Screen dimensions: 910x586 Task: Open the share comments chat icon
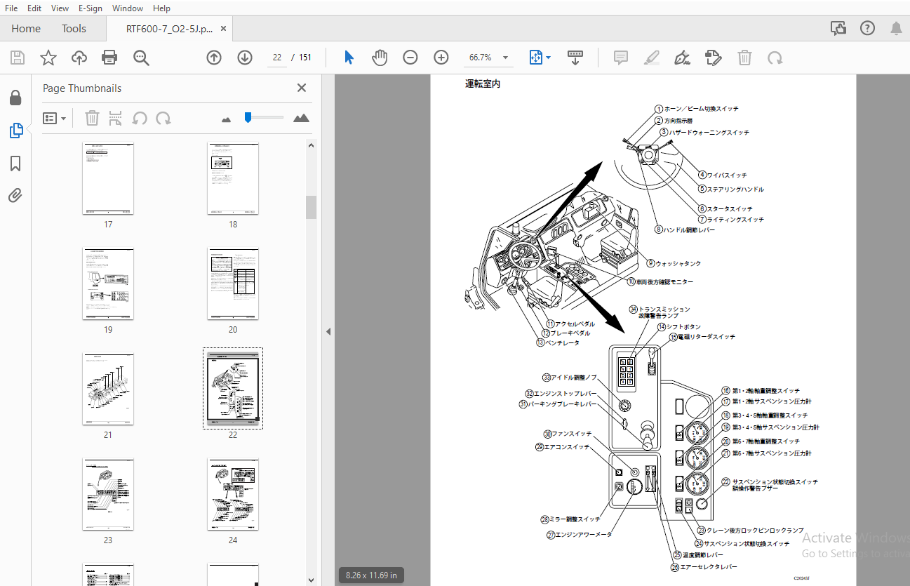point(838,28)
